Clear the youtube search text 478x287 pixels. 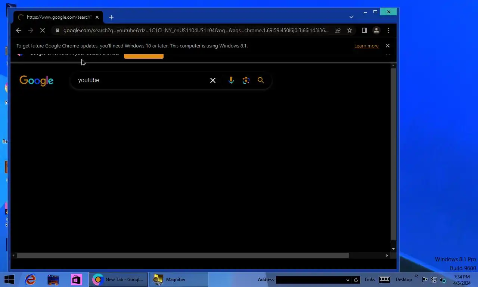pyautogui.click(x=213, y=80)
